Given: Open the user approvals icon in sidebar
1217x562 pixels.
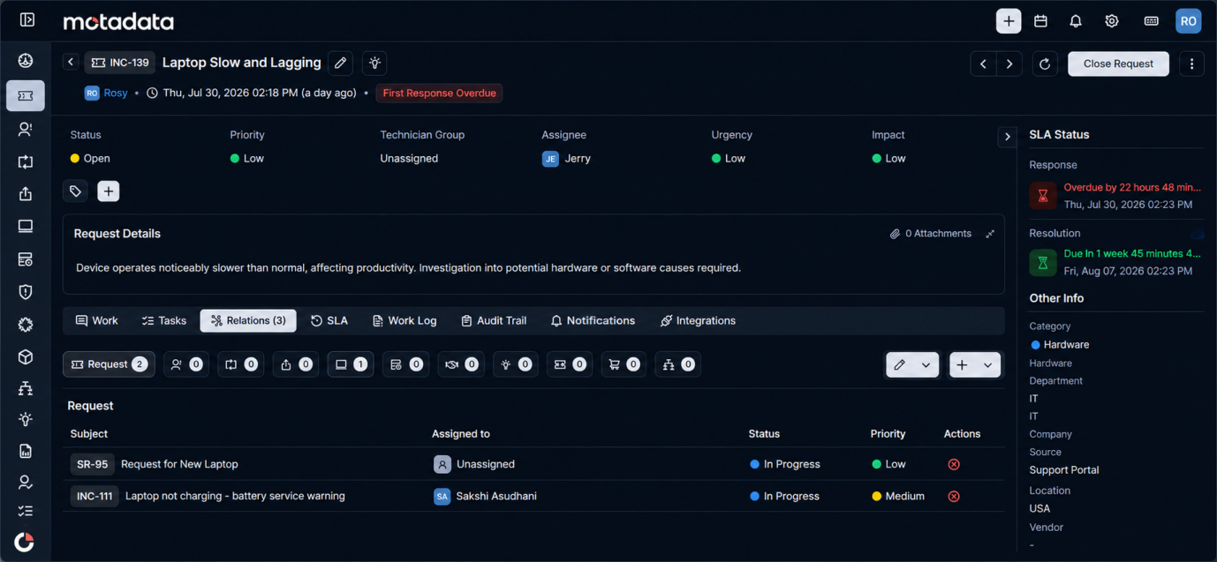Looking at the screenshot, I should click(x=26, y=483).
